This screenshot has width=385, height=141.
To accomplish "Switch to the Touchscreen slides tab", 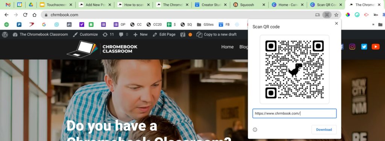I will click(56, 4).
